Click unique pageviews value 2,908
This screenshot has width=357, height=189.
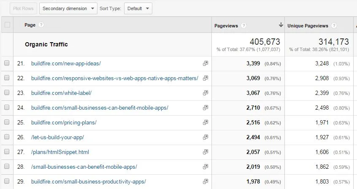click(322, 78)
